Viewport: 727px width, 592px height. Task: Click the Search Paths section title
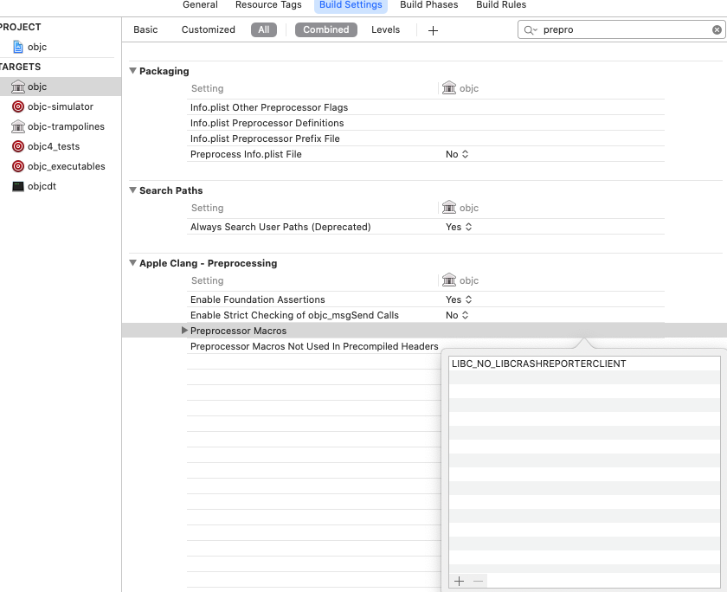171,190
